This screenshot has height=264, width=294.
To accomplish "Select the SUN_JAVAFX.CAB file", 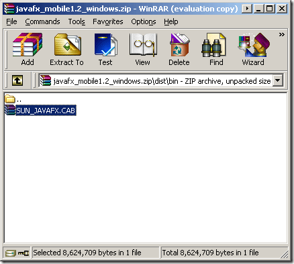I will (x=40, y=111).
